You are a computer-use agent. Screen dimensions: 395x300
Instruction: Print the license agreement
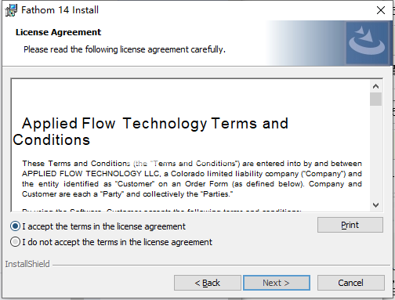tap(350, 225)
